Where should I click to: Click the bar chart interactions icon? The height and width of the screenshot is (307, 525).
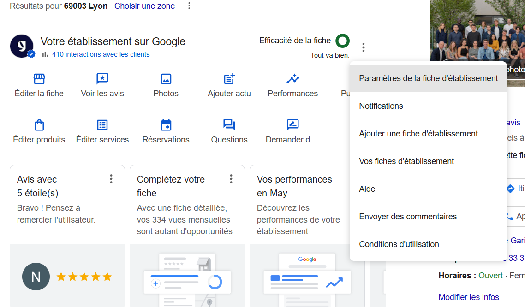(x=45, y=54)
